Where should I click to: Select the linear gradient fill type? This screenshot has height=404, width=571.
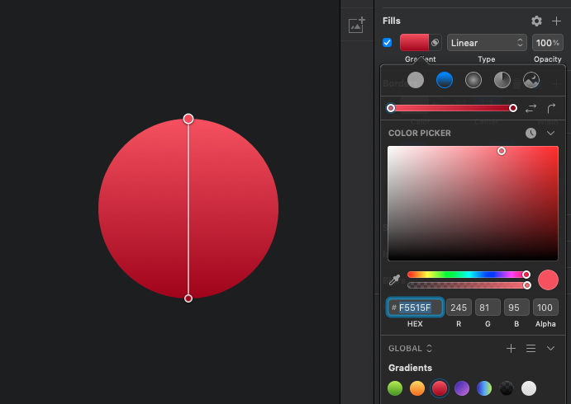[445, 80]
